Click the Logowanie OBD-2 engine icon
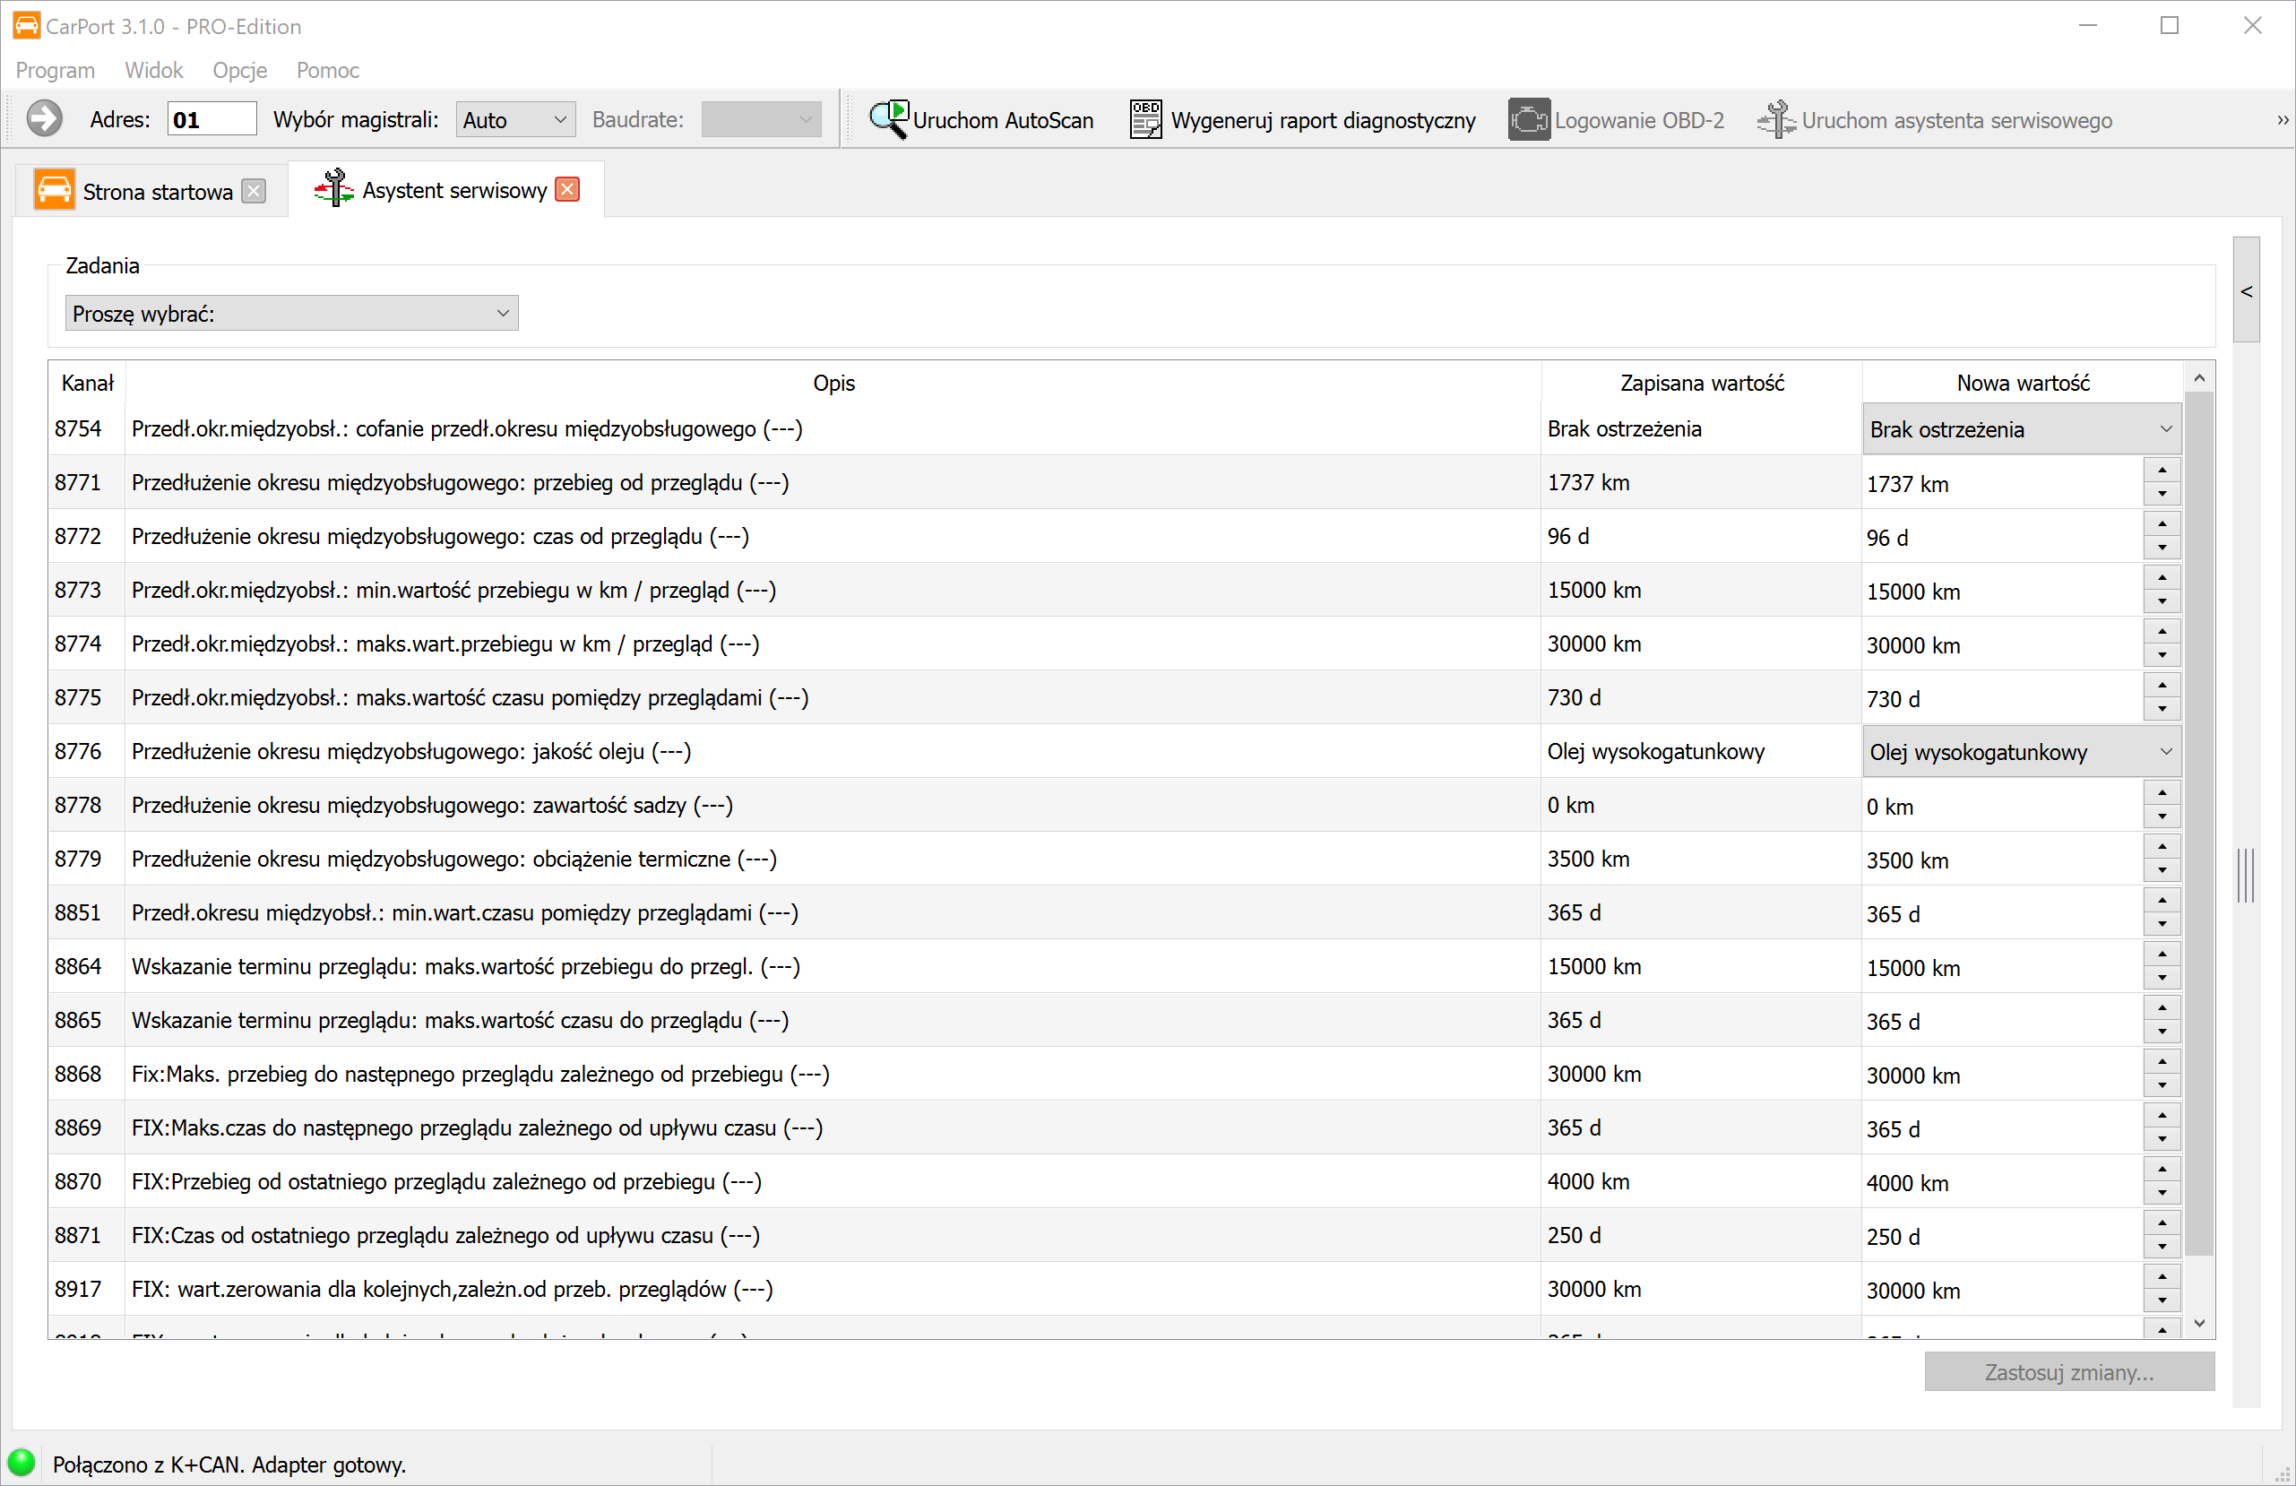Screen dimensions: 2296x1486 tap(1529, 120)
